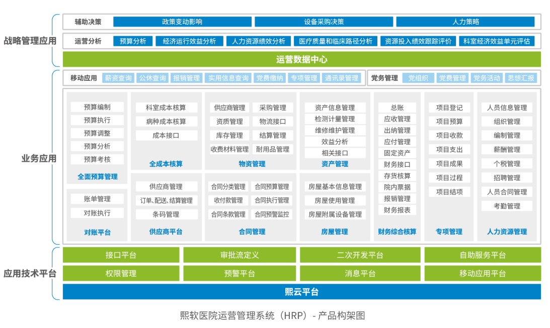Click 党组织 under 党务管理
Image resolution: width=550 pixels, height=328 pixels.
418,78
